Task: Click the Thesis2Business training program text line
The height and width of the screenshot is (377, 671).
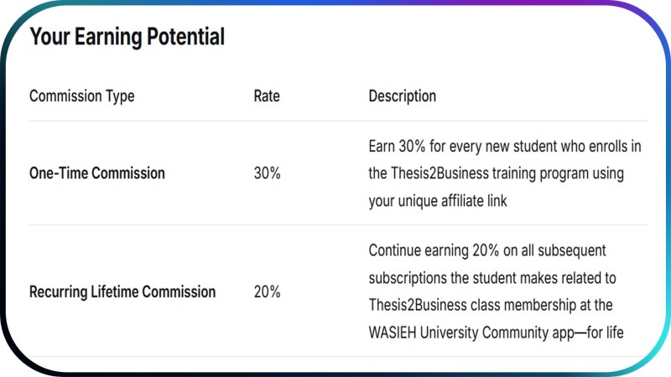Action: (497, 173)
